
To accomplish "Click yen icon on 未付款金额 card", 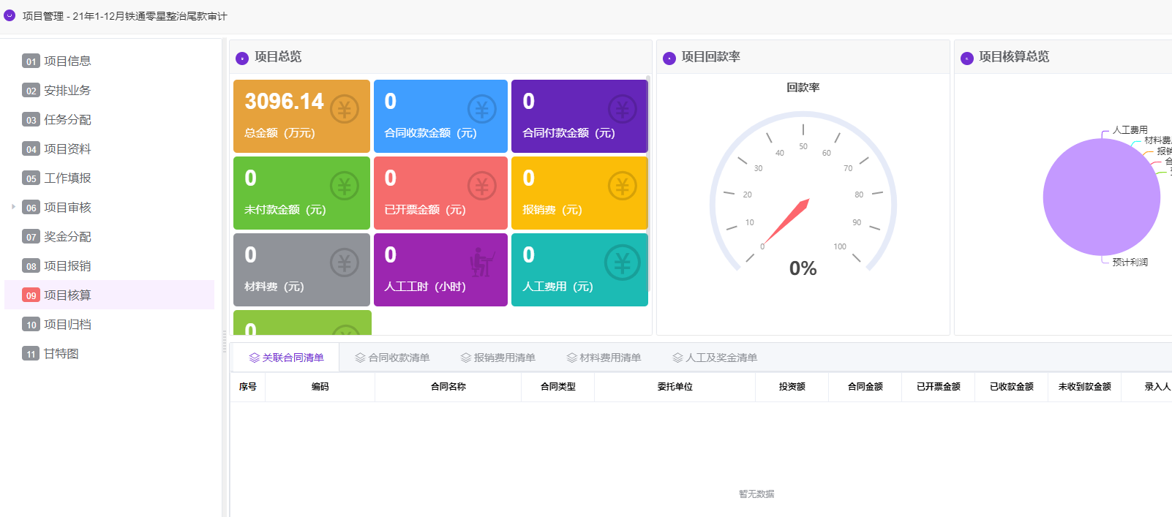I will coord(344,186).
